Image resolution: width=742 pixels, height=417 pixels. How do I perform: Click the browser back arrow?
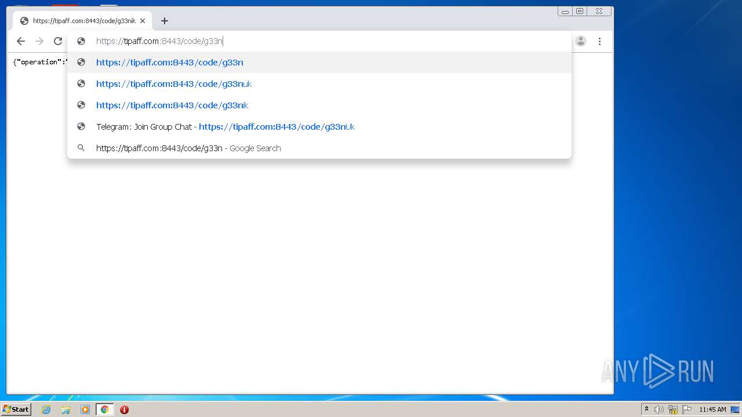[x=21, y=41]
